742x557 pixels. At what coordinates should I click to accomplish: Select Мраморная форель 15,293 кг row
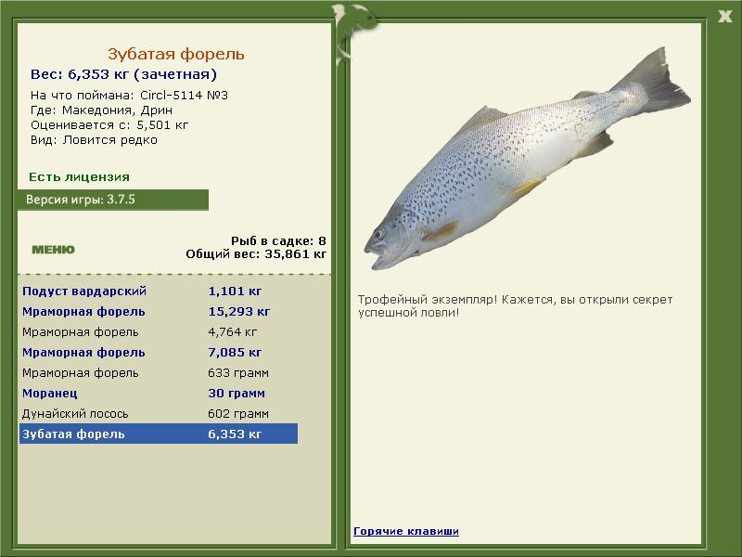click(x=159, y=312)
